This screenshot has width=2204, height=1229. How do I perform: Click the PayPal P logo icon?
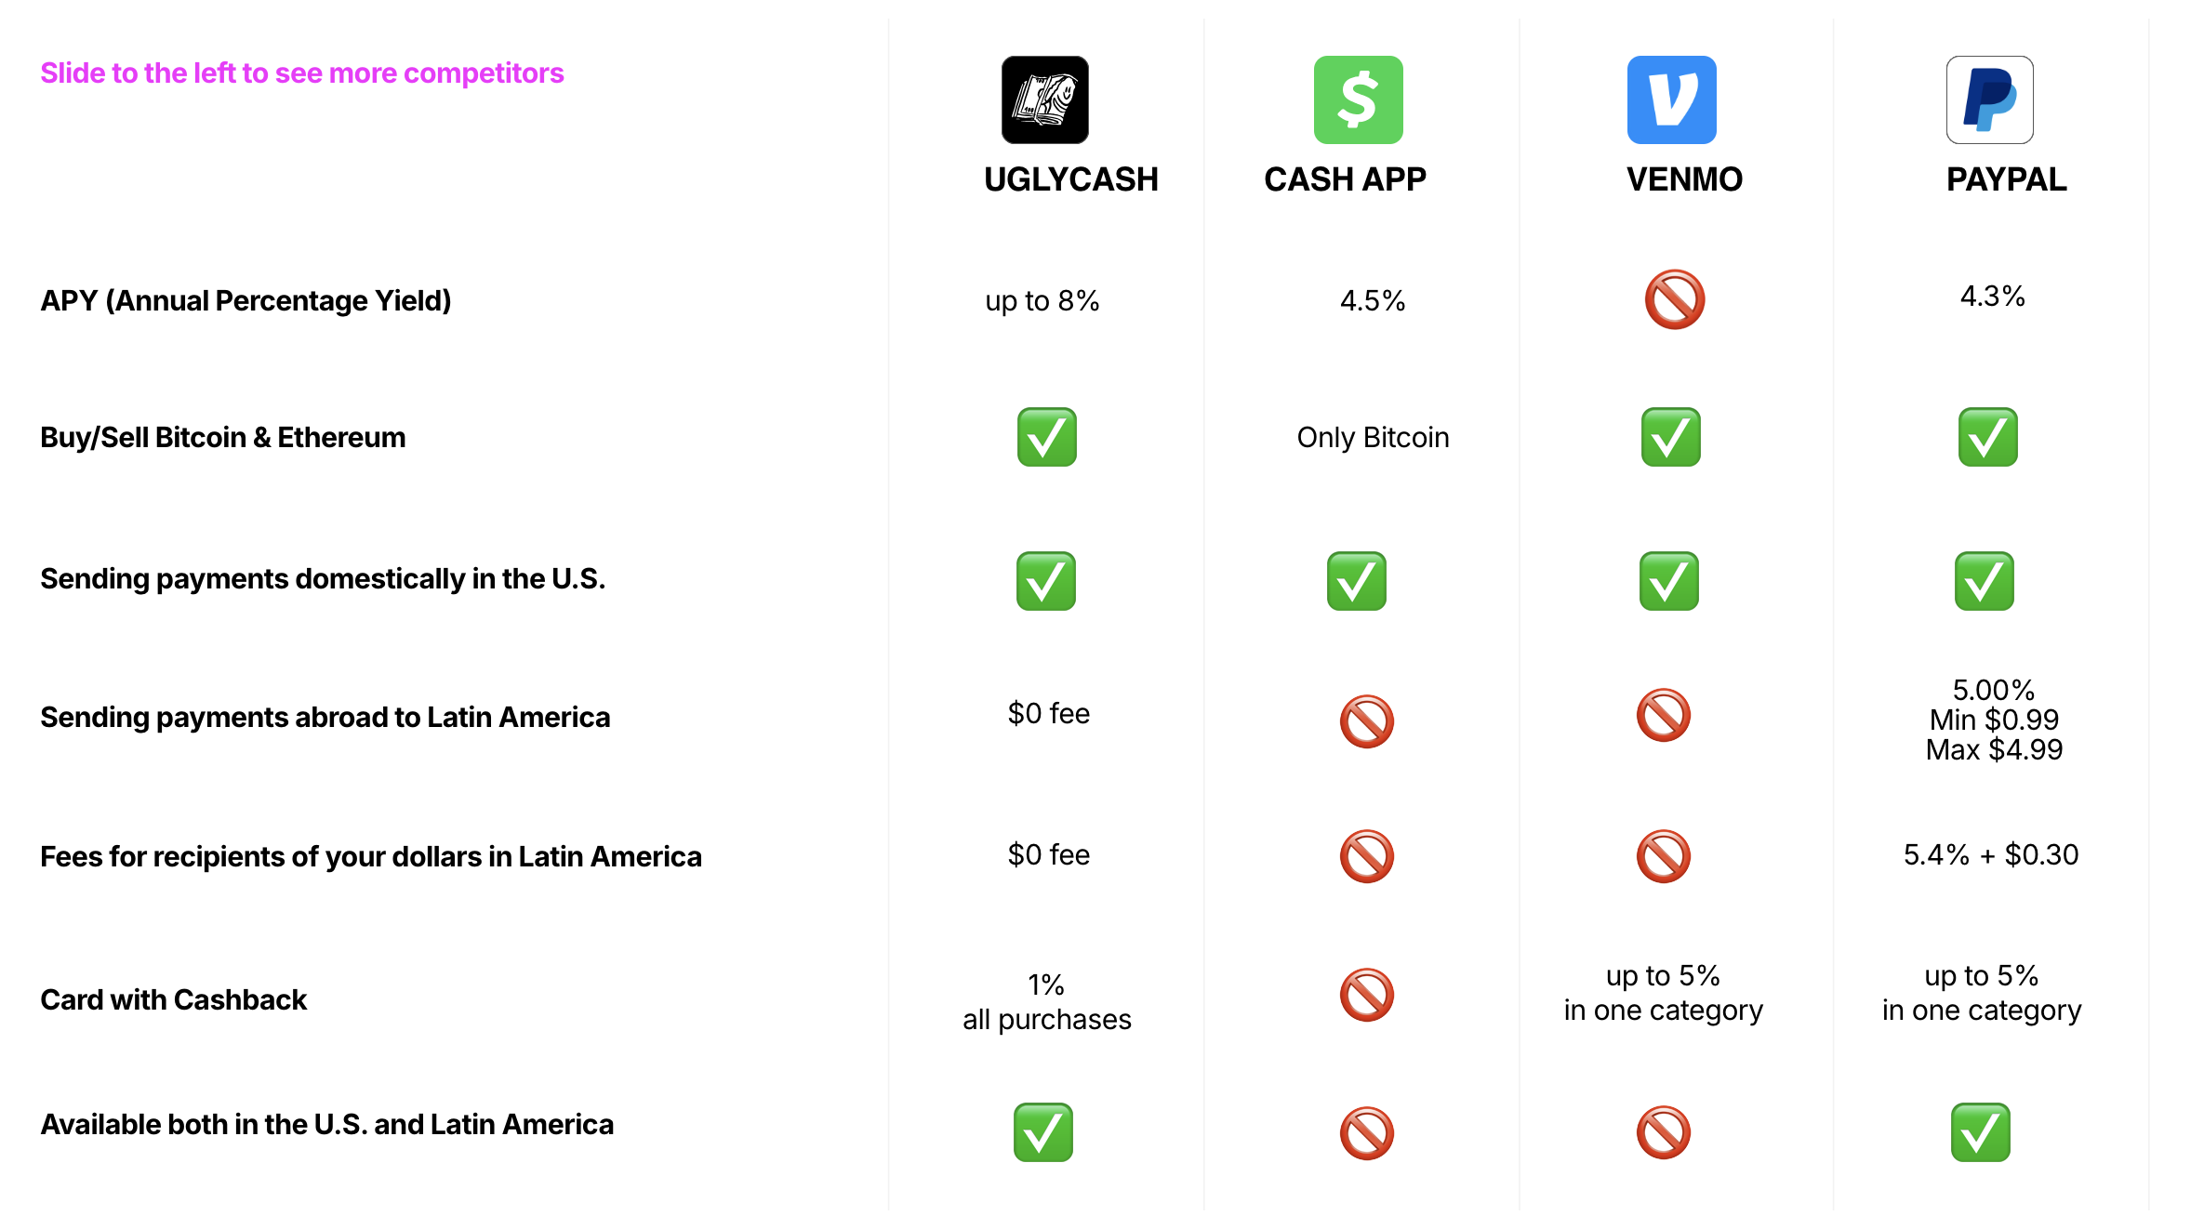[x=1989, y=99]
